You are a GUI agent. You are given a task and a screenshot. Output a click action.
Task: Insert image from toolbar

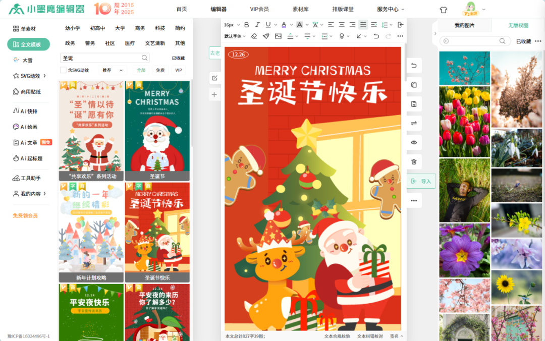[278, 36]
